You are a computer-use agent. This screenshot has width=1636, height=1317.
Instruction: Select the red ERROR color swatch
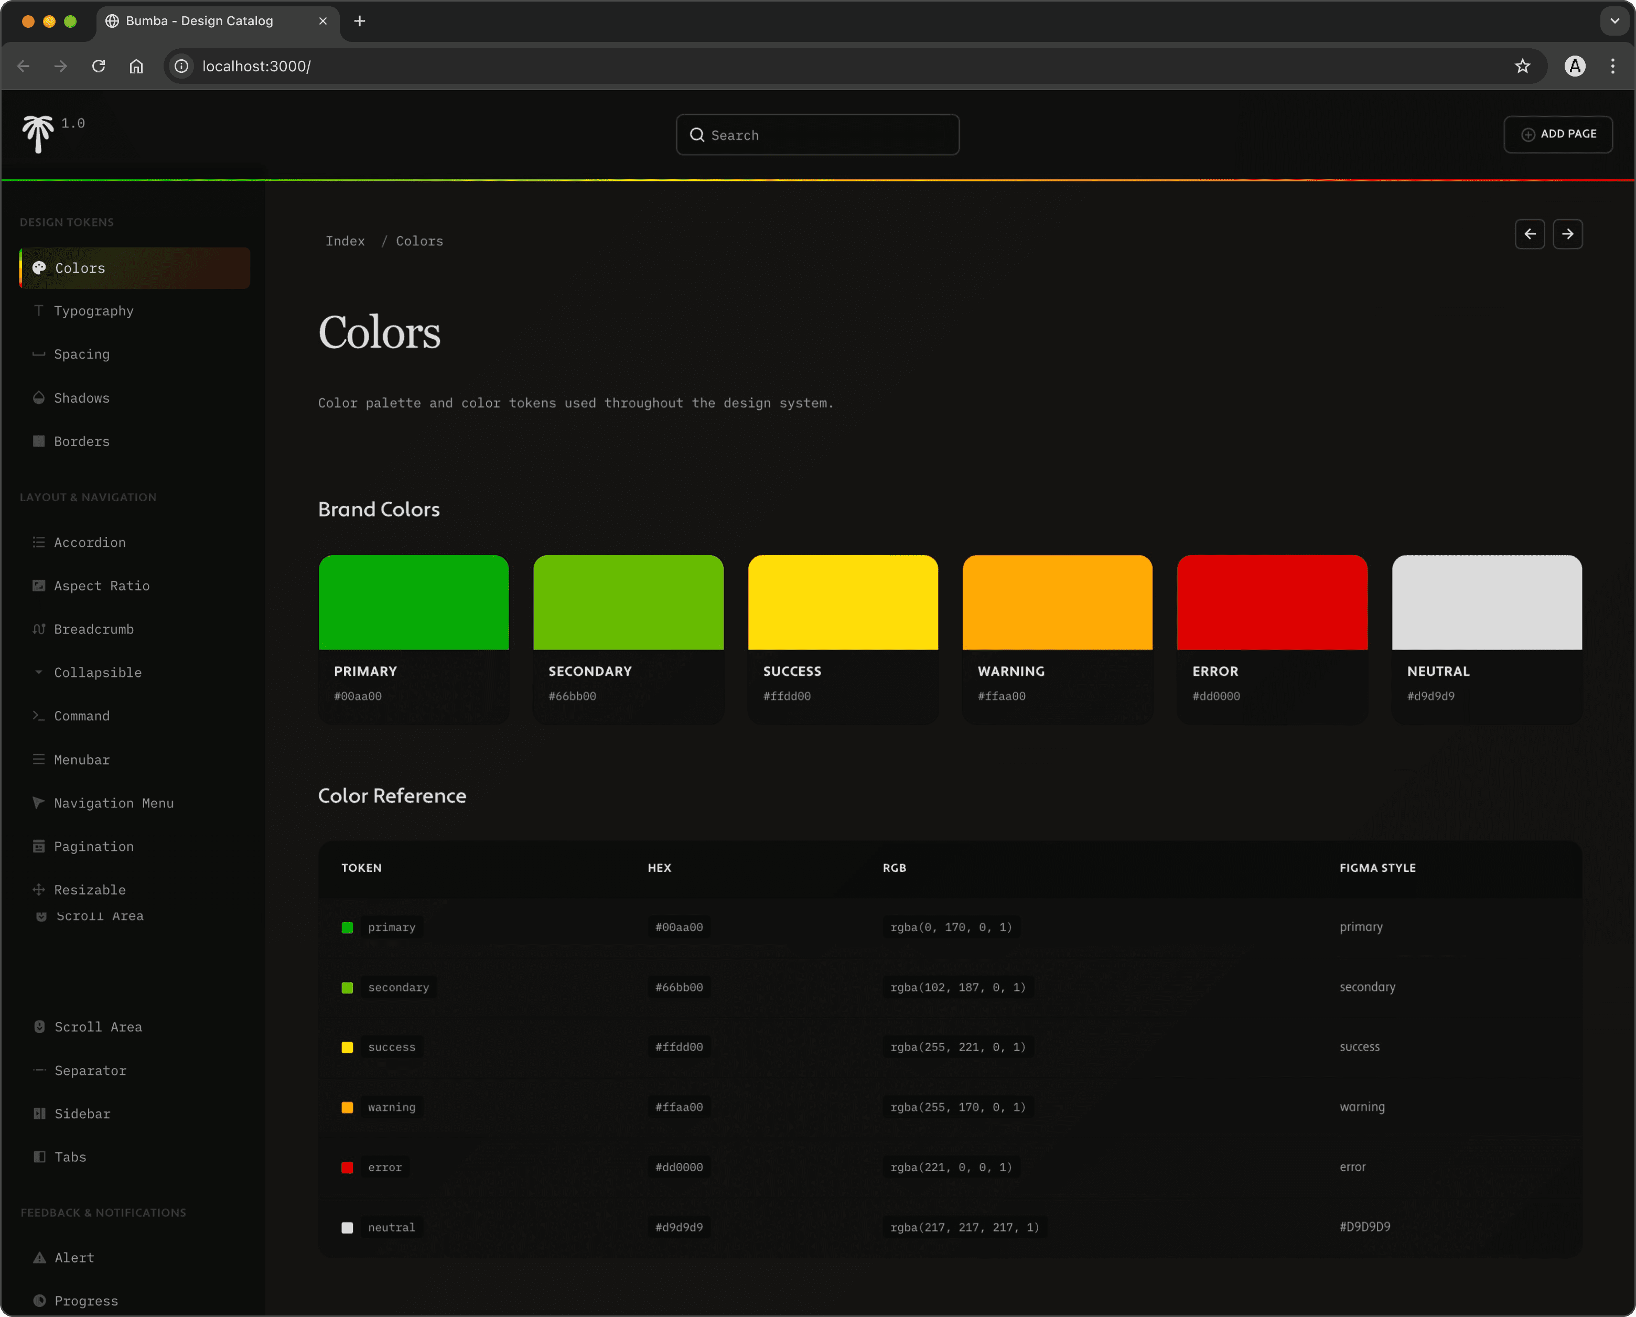pyautogui.click(x=1272, y=602)
